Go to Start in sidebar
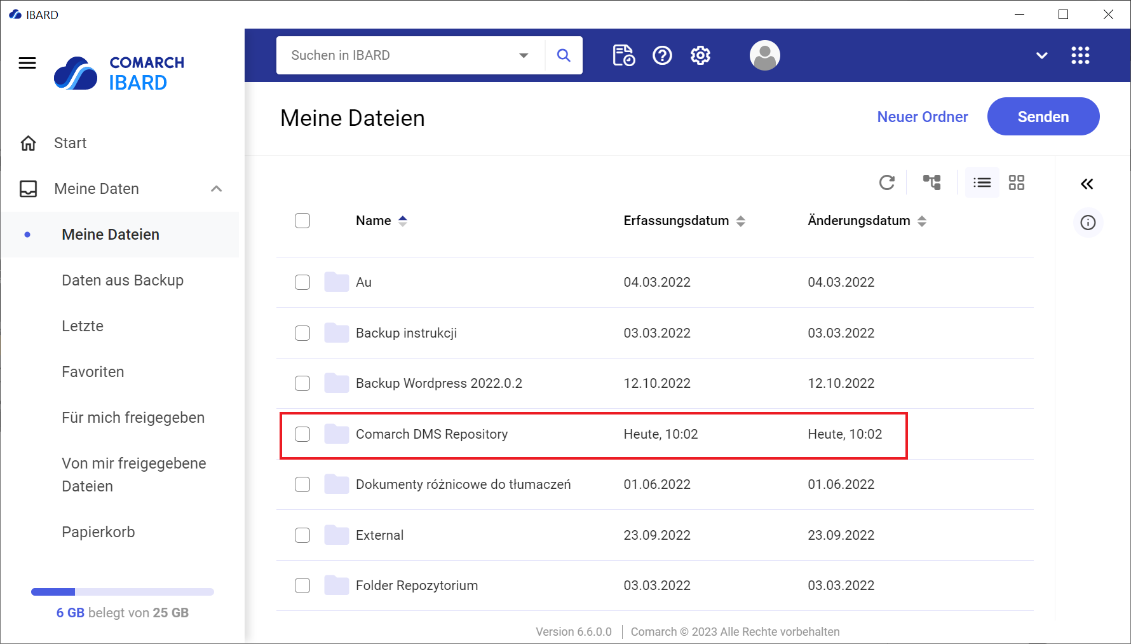 point(71,143)
